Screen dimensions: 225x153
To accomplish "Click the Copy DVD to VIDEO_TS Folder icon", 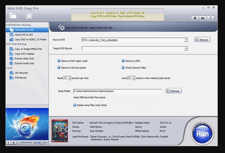I will click(12, 40).
